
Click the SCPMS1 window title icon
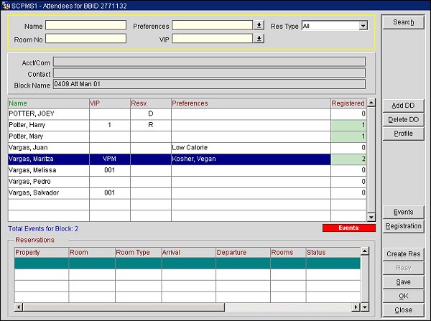[x=6, y=5]
